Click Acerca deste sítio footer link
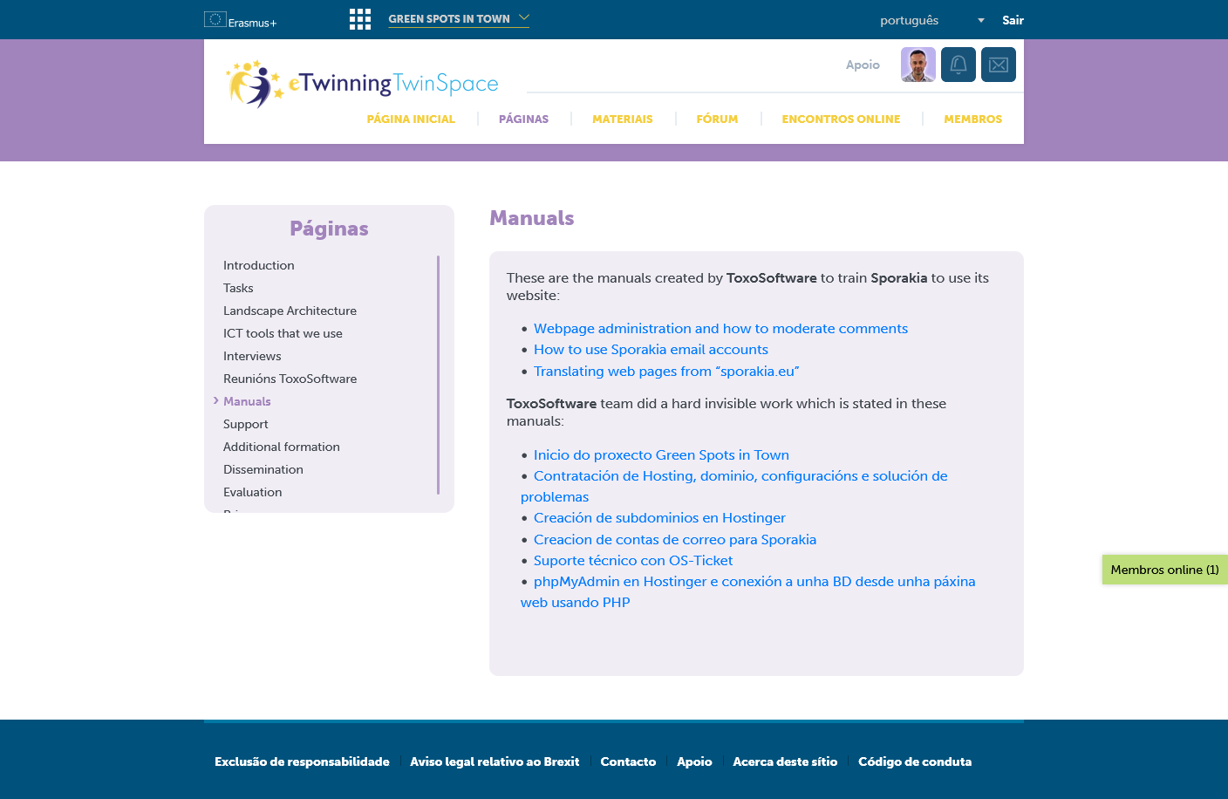The height and width of the screenshot is (799, 1228). coord(785,761)
